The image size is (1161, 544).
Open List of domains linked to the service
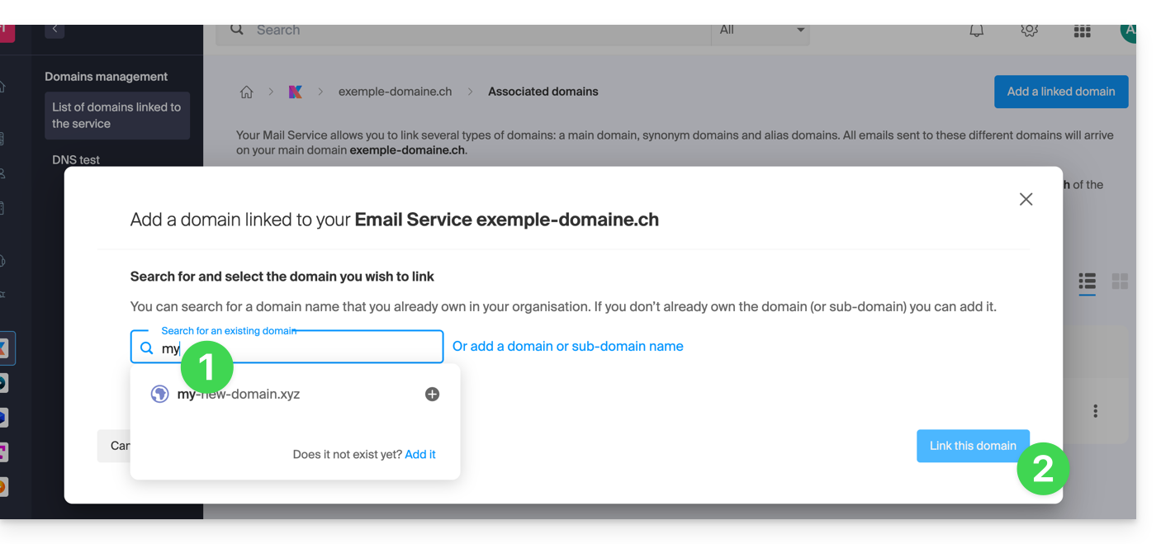[x=116, y=116]
